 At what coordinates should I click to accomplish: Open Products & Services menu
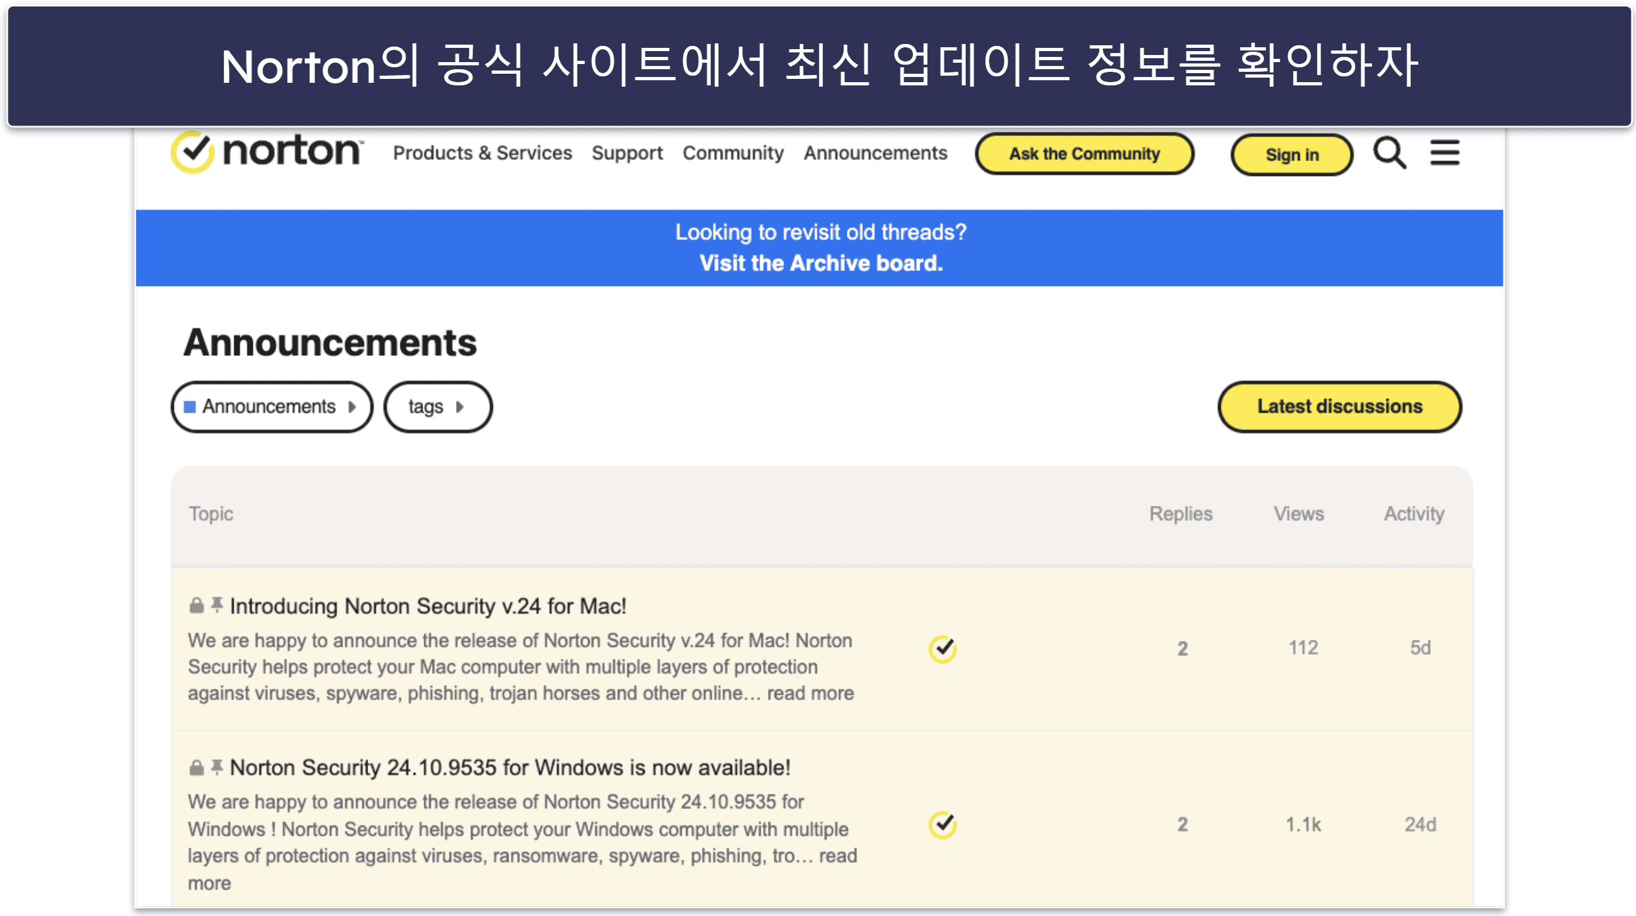pos(483,153)
